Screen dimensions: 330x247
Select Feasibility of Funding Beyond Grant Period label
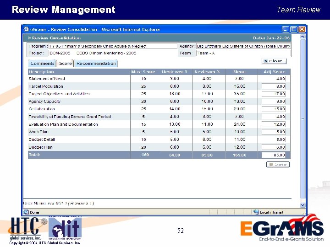tap(70, 117)
